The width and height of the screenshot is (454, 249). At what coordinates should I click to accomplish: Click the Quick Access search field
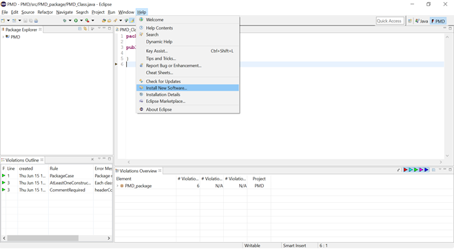click(x=390, y=21)
